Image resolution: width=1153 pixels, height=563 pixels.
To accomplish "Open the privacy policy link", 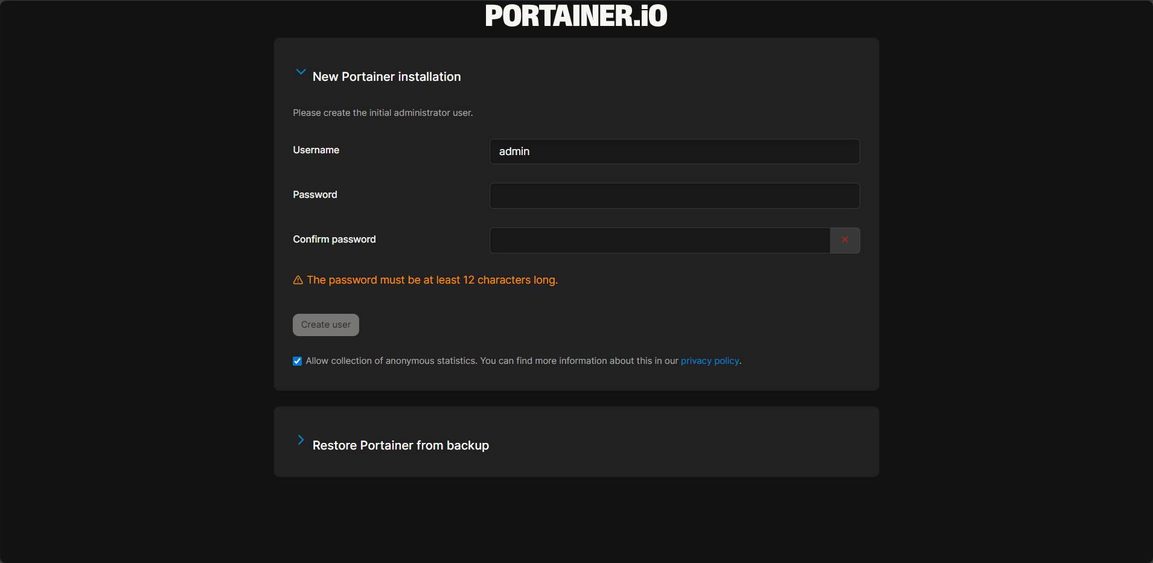I will (710, 361).
